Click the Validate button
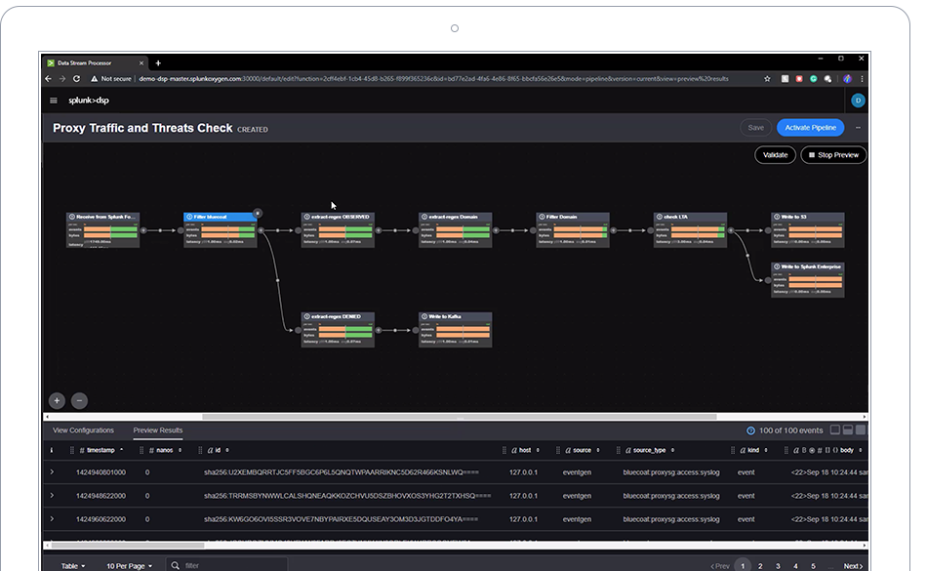The image size is (927, 571). [775, 155]
